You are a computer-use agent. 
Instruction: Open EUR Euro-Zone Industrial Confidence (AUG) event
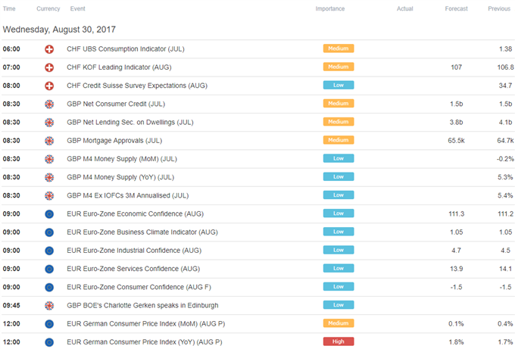(134, 251)
